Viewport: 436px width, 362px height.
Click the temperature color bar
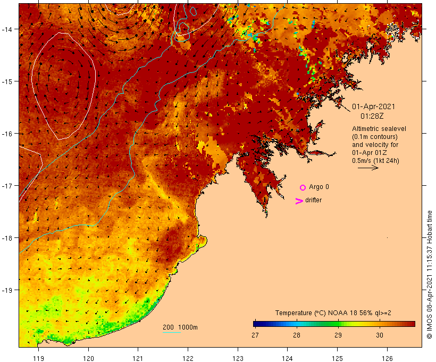coord(334,324)
